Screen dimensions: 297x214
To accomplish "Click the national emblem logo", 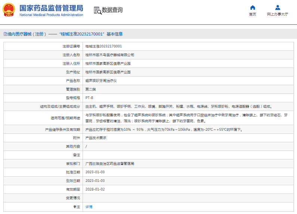I will (x=9, y=10).
